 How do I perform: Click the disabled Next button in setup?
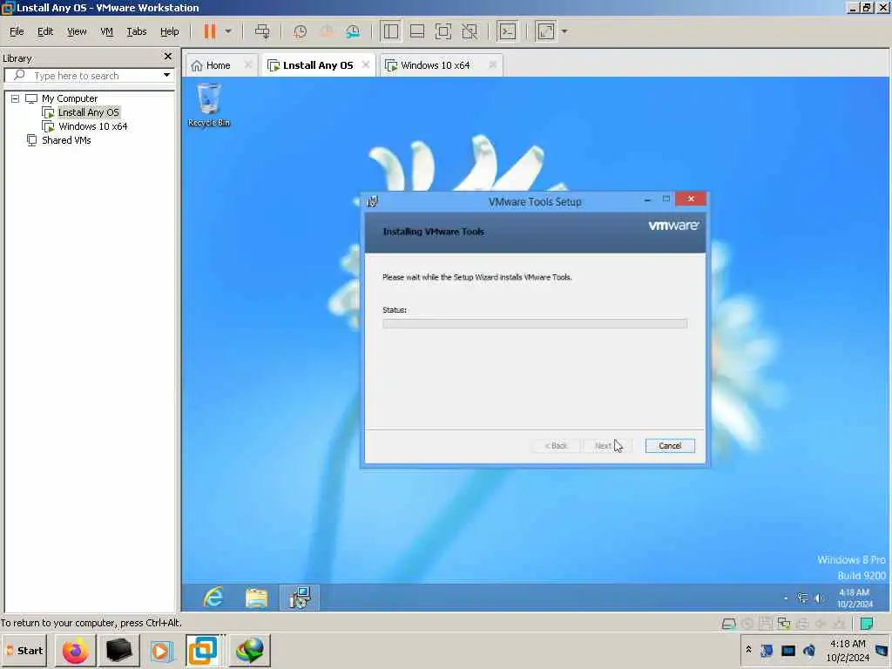pyautogui.click(x=607, y=446)
